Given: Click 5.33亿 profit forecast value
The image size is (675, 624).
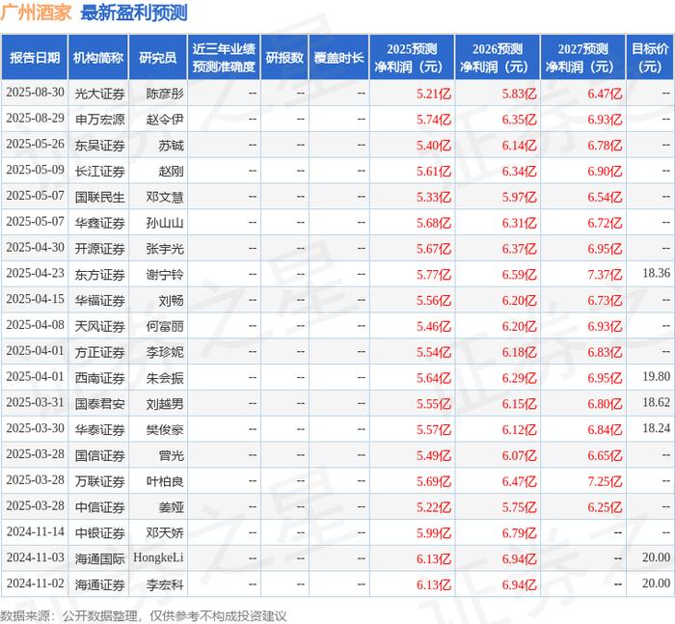Looking at the screenshot, I should coord(434,197).
